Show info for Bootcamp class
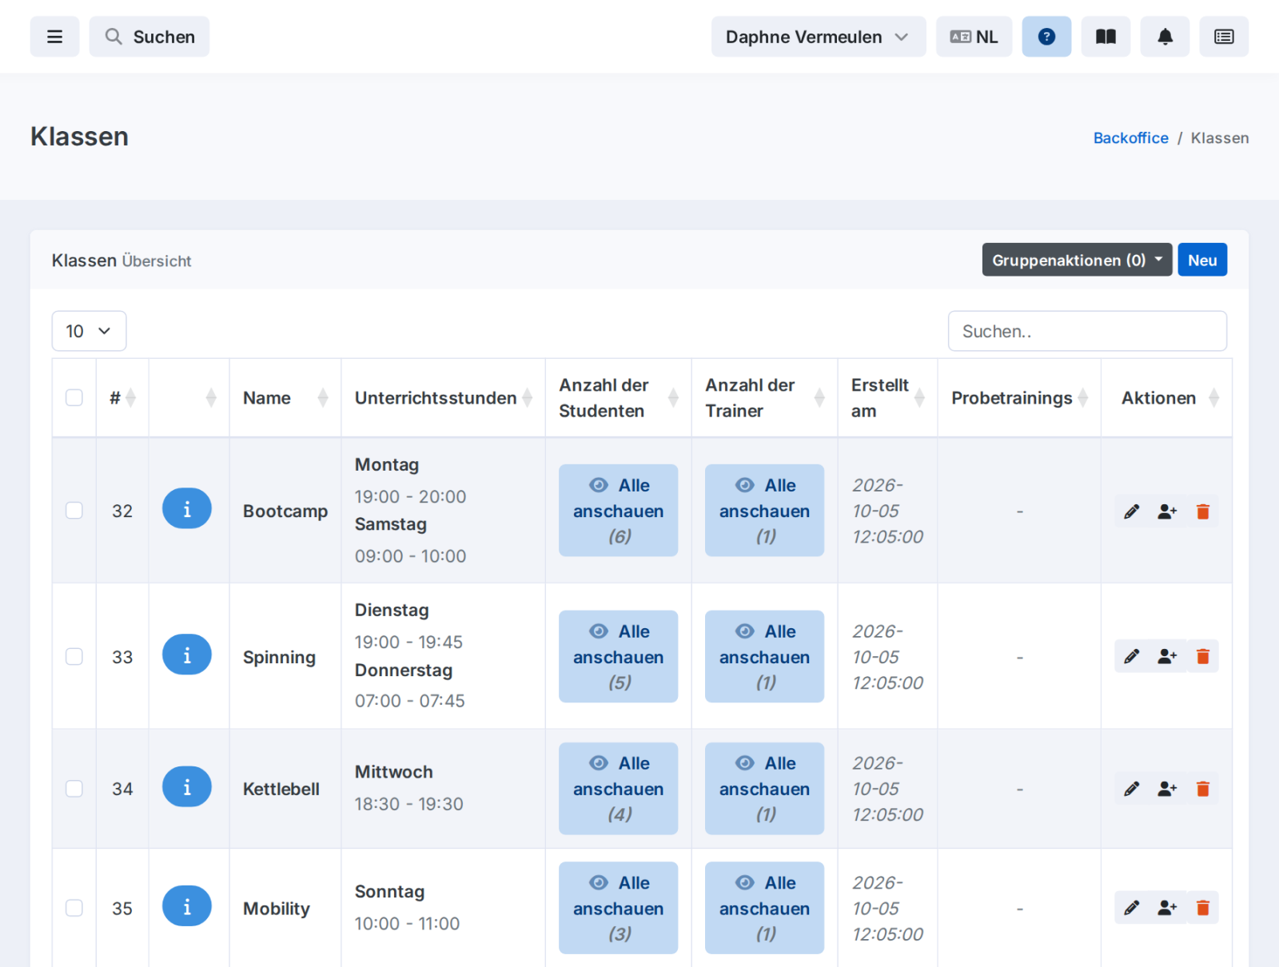This screenshot has width=1279, height=967. coord(187,509)
